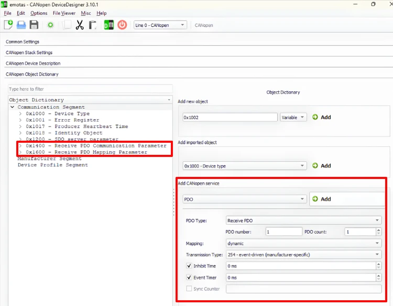This screenshot has width=393, height=306.
Task: Open the Edit menu
Action: click(21, 13)
